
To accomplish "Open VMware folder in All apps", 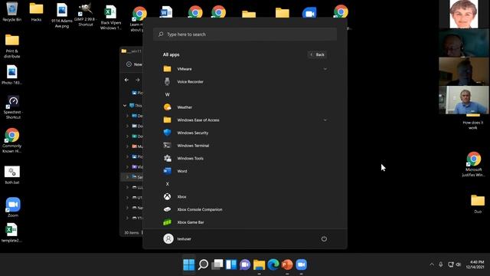I will tap(245, 69).
